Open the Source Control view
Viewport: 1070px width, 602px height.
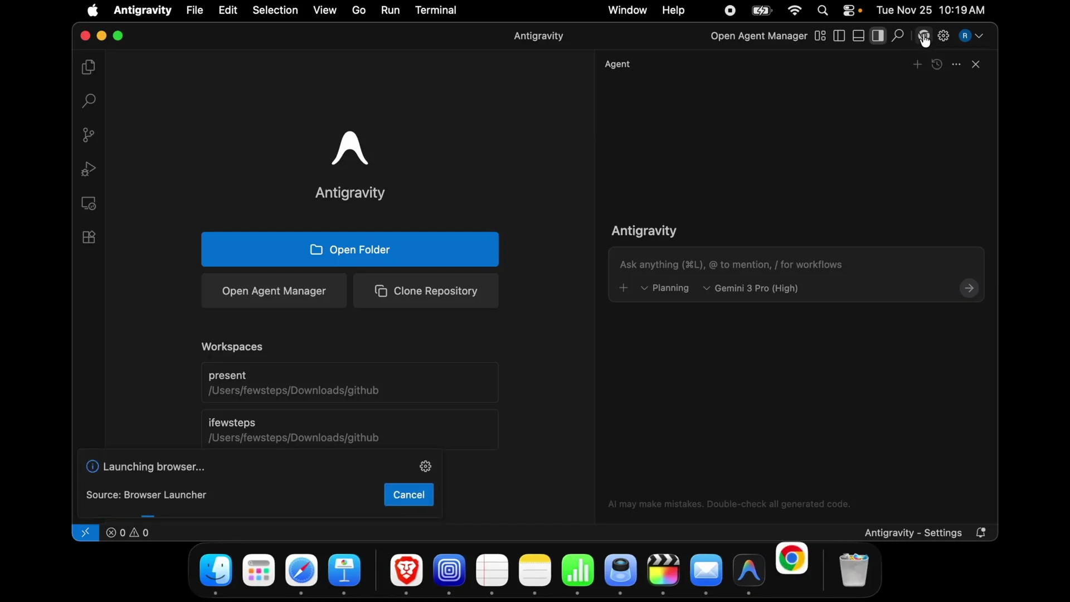pos(87,135)
